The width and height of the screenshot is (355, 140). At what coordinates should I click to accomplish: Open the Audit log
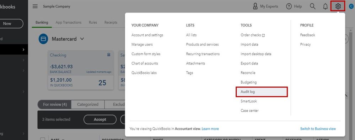click(x=262, y=92)
